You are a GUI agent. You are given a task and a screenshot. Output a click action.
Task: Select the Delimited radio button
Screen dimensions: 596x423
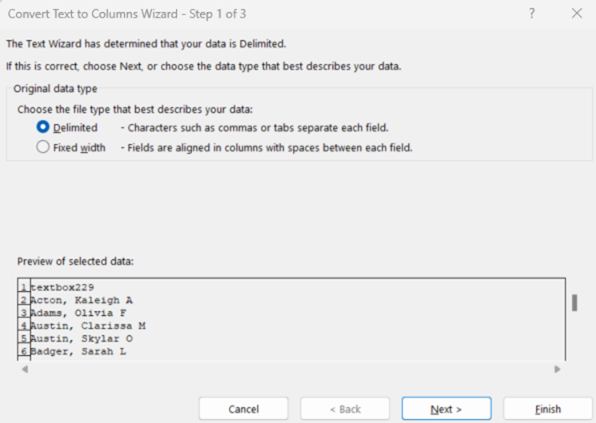pyautogui.click(x=42, y=127)
